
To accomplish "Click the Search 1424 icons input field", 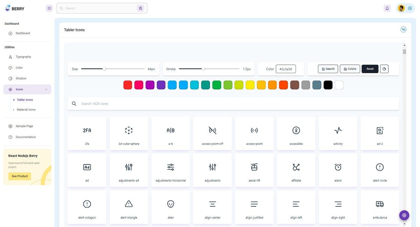I will tap(233, 103).
